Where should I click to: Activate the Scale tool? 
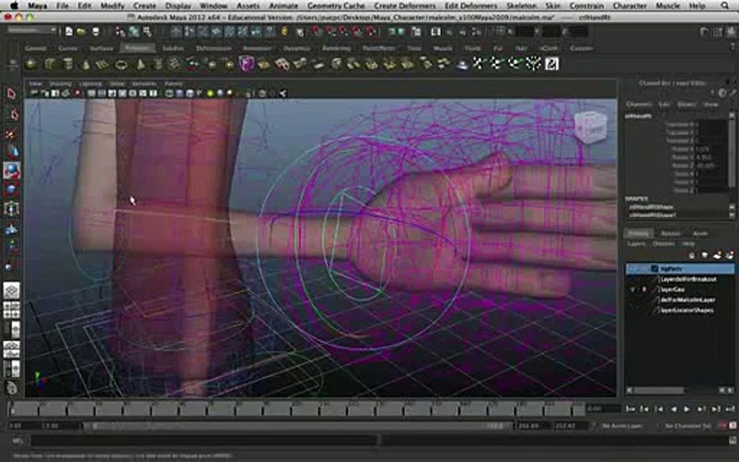point(12,190)
